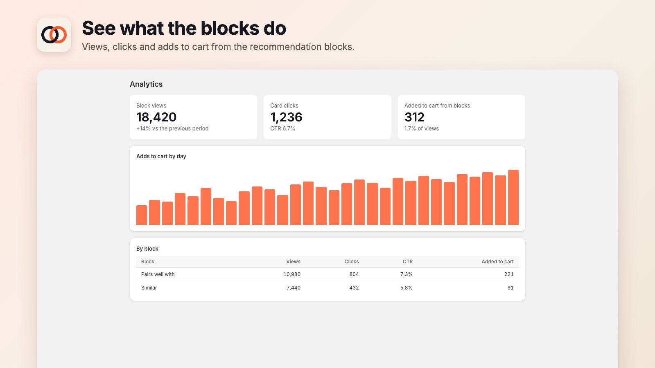Image resolution: width=655 pixels, height=368 pixels.
Task: Open the Card clicks stat card
Action: (x=327, y=117)
